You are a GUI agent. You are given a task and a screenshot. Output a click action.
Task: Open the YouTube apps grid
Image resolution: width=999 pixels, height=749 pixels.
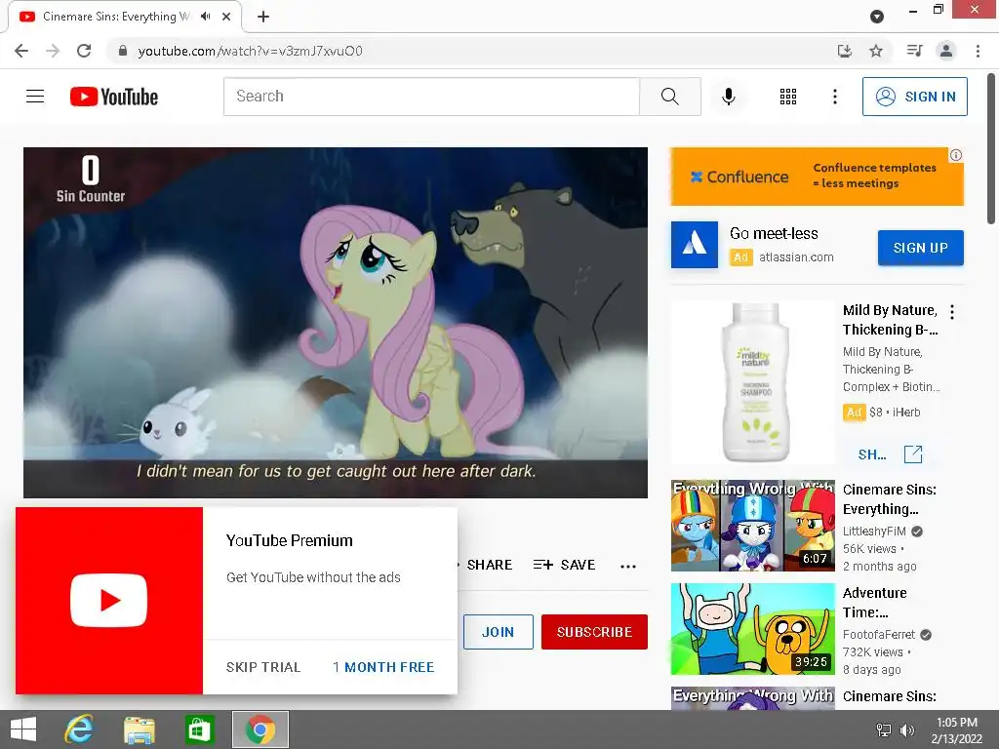pos(787,97)
